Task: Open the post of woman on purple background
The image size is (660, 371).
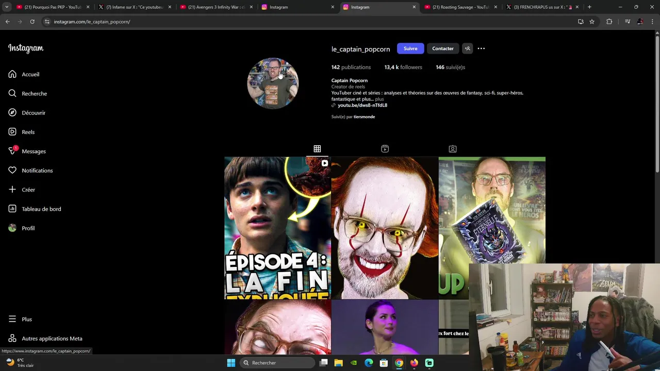Action: 385,327
